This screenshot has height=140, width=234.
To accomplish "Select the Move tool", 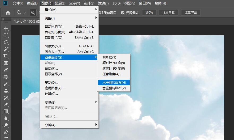I will (6, 28).
